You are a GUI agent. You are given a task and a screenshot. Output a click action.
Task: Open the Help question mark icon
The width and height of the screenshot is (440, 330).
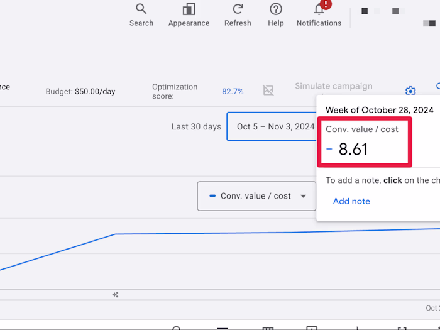point(276,15)
